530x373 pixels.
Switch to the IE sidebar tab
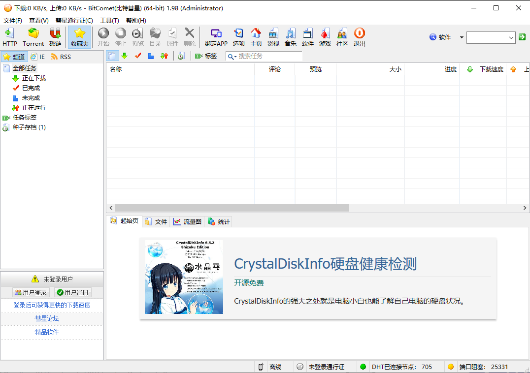point(37,57)
